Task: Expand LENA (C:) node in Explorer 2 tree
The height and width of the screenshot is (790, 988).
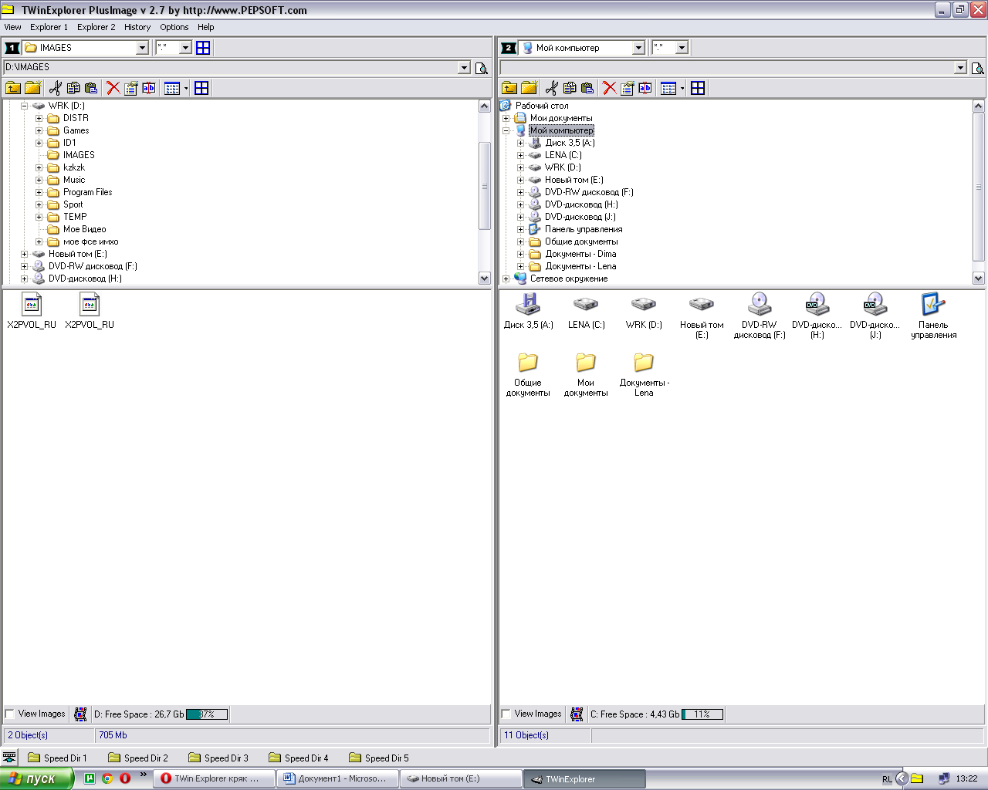Action: click(520, 155)
